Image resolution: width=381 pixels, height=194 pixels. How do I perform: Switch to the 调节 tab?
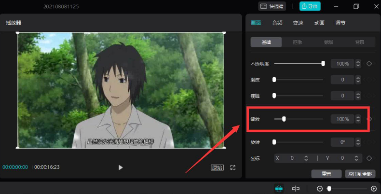click(x=340, y=23)
